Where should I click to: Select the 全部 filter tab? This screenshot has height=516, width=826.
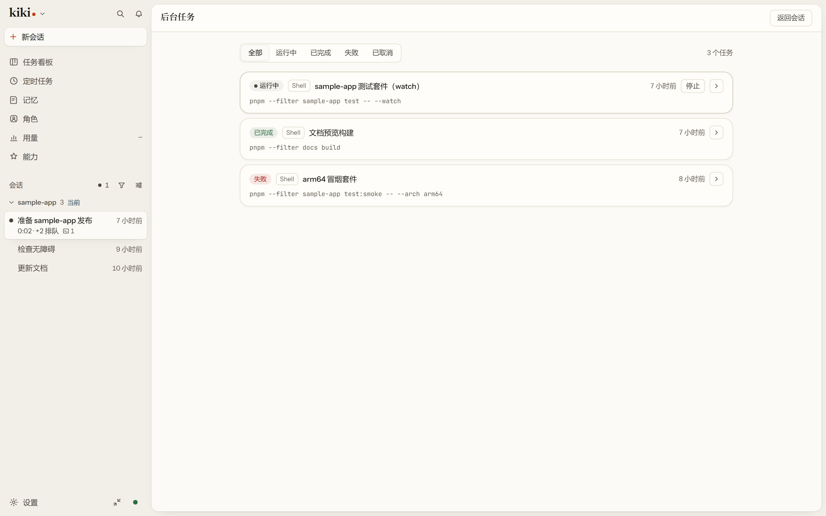255,53
